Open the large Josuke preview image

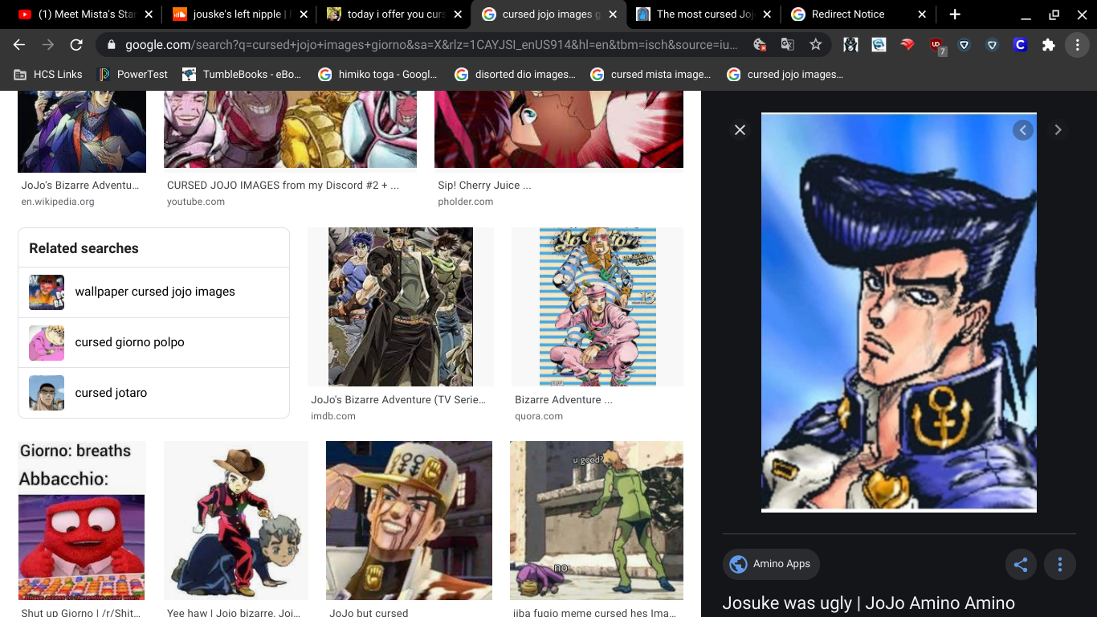tap(899, 312)
